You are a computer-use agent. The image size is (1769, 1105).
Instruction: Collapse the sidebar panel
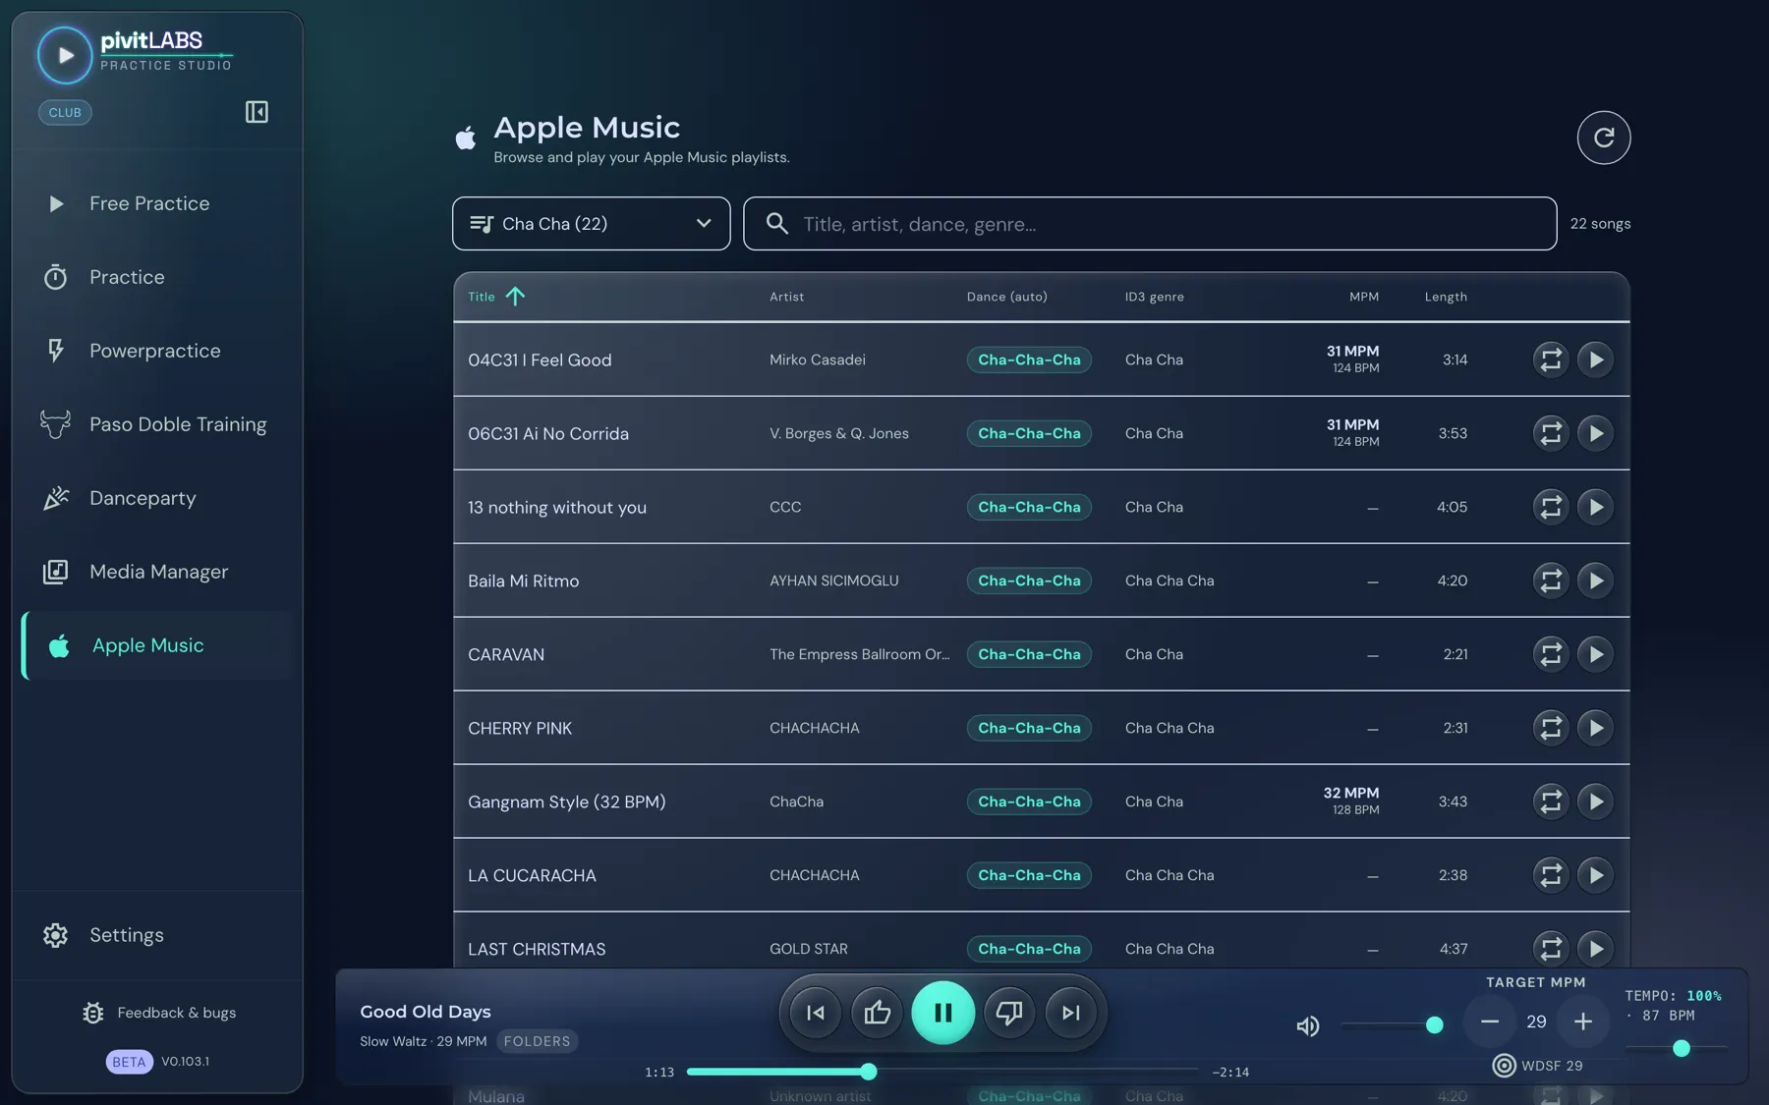pyautogui.click(x=257, y=112)
